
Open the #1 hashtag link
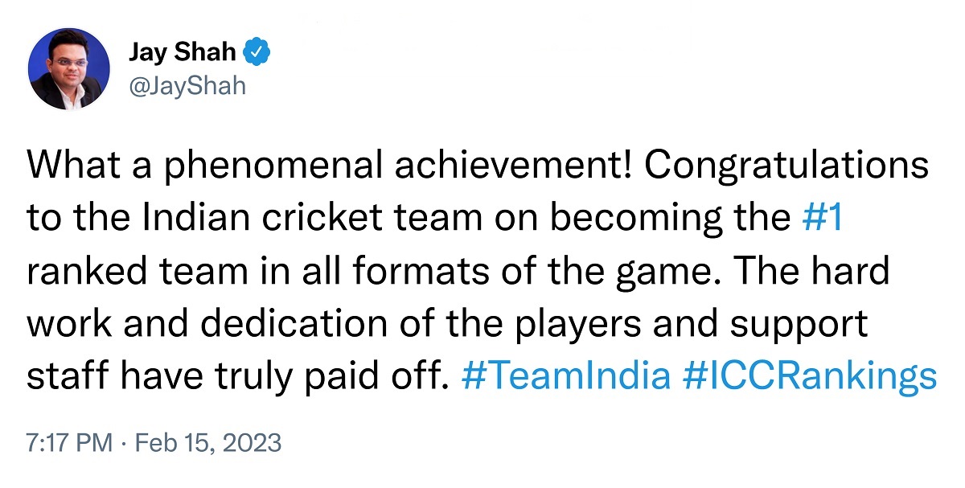[823, 219]
